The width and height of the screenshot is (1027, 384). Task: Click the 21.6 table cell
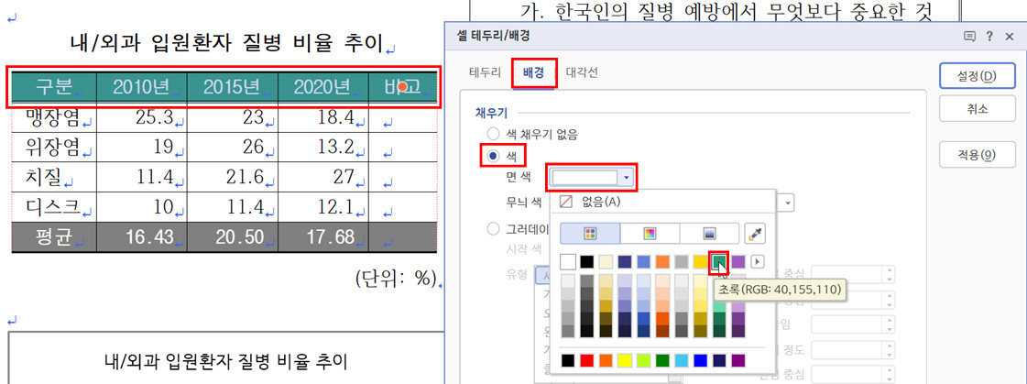[233, 177]
